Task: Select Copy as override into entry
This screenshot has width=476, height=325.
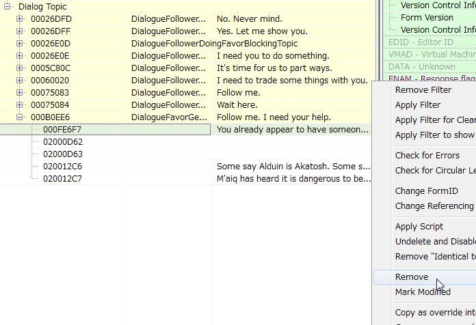Action: (436, 313)
